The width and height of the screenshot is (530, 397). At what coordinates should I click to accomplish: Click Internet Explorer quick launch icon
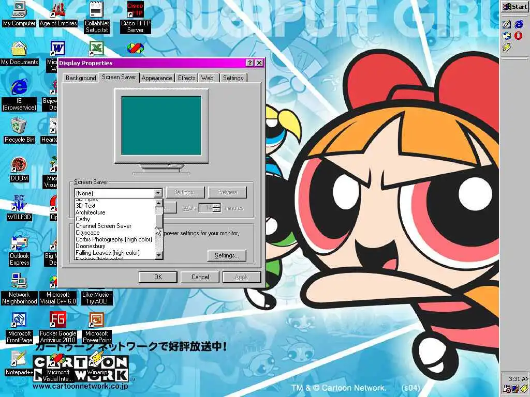tap(519, 24)
